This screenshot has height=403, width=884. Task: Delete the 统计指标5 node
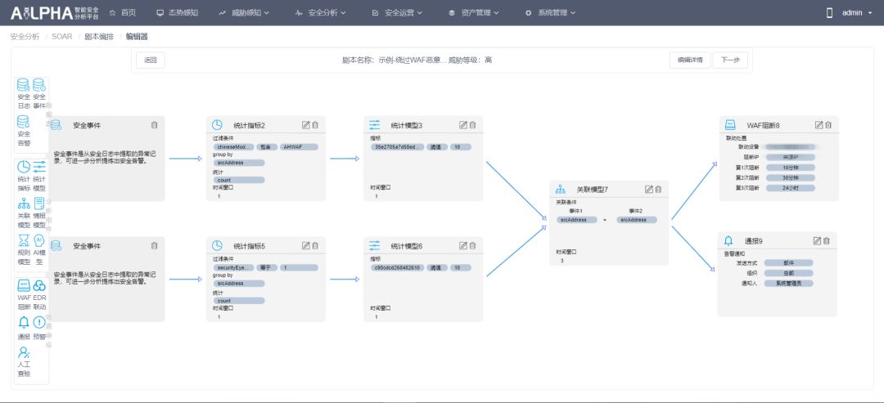click(315, 245)
